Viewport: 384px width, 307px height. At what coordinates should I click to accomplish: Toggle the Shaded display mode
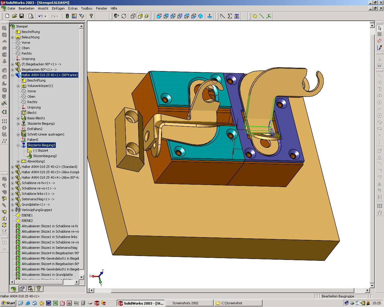pos(140,16)
